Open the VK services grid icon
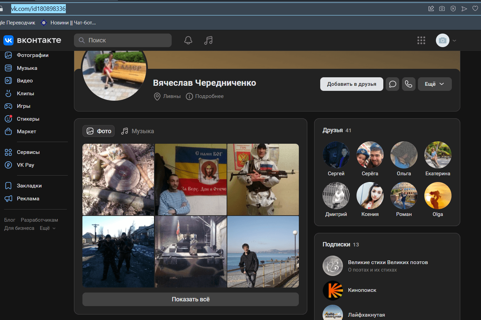 pyautogui.click(x=421, y=41)
